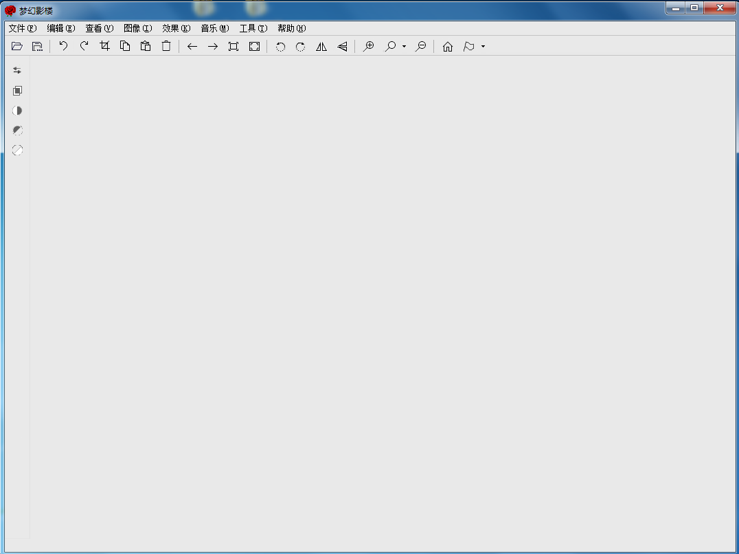Select the Crop tool icon
Viewport: 739px width, 554px height.
point(104,46)
